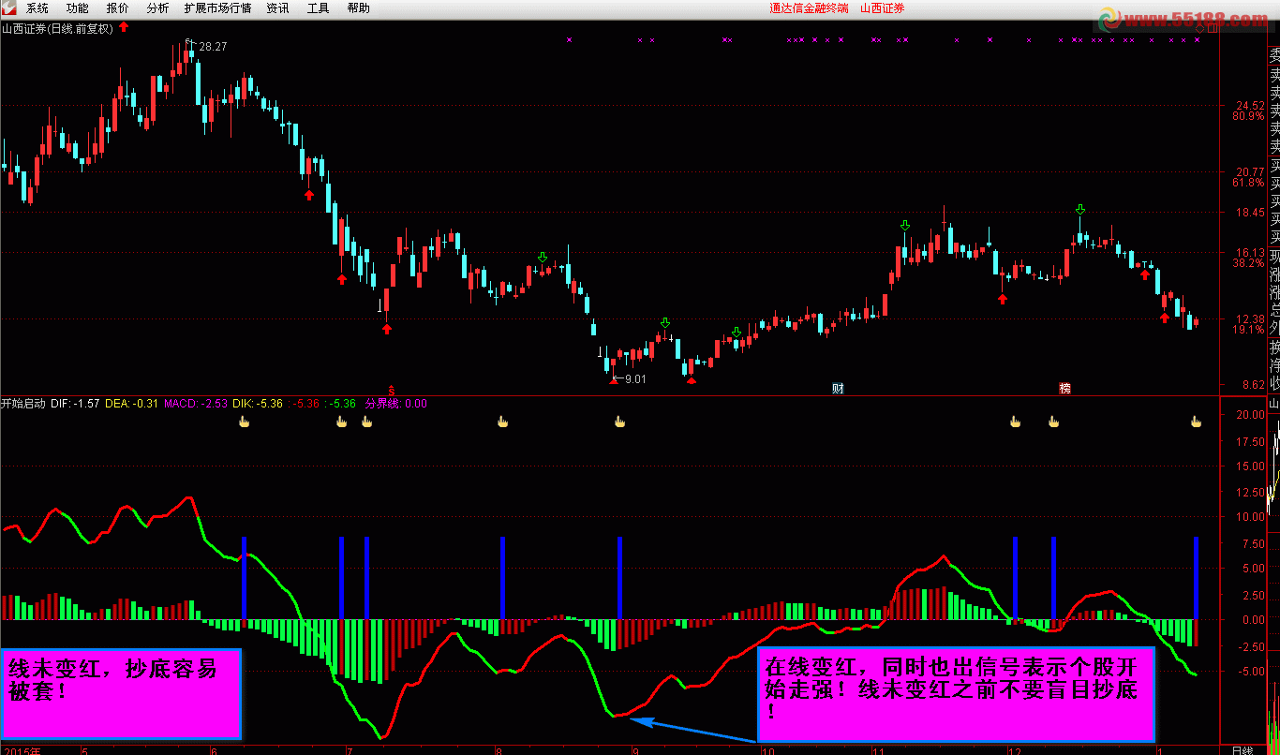Click the green down arrow above mid-September candles
This screenshot has width=1280, height=755.
point(665,323)
